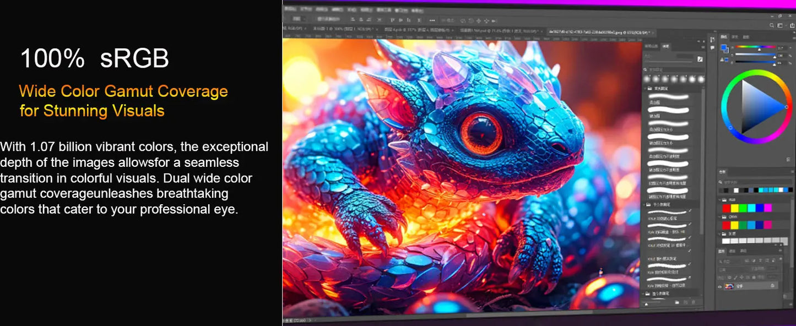Select a red swatch in the RGB swatch row
The height and width of the screenshot is (326, 796).
pyautogui.click(x=727, y=207)
